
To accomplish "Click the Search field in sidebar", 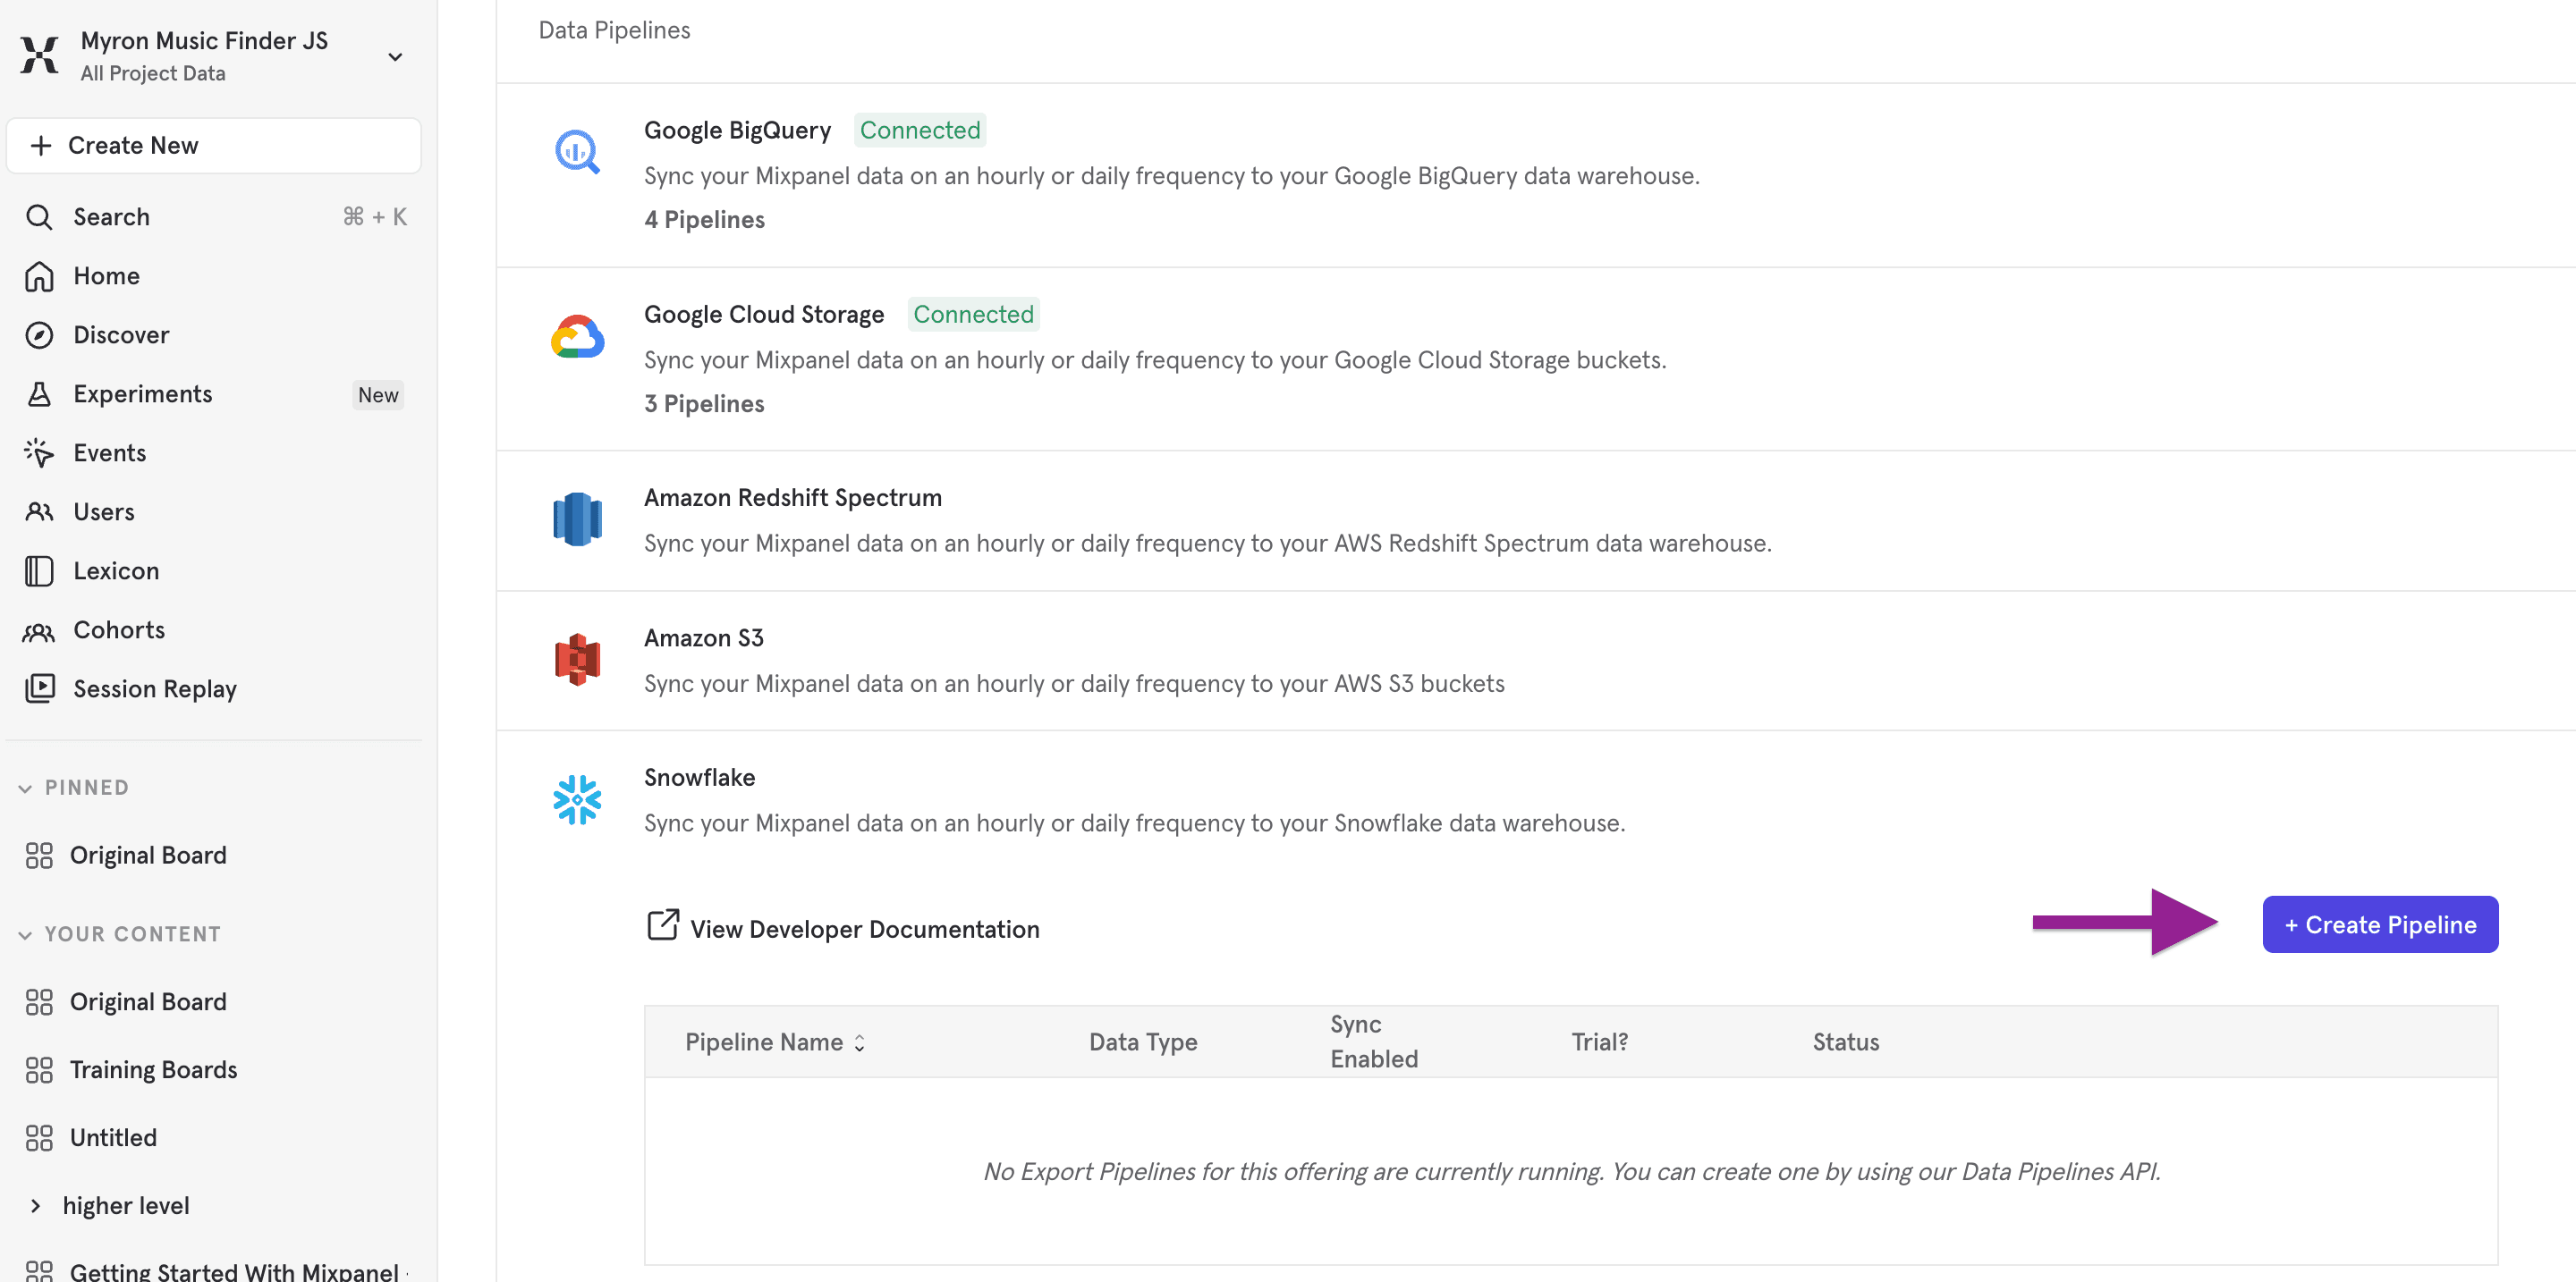I will [x=213, y=217].
